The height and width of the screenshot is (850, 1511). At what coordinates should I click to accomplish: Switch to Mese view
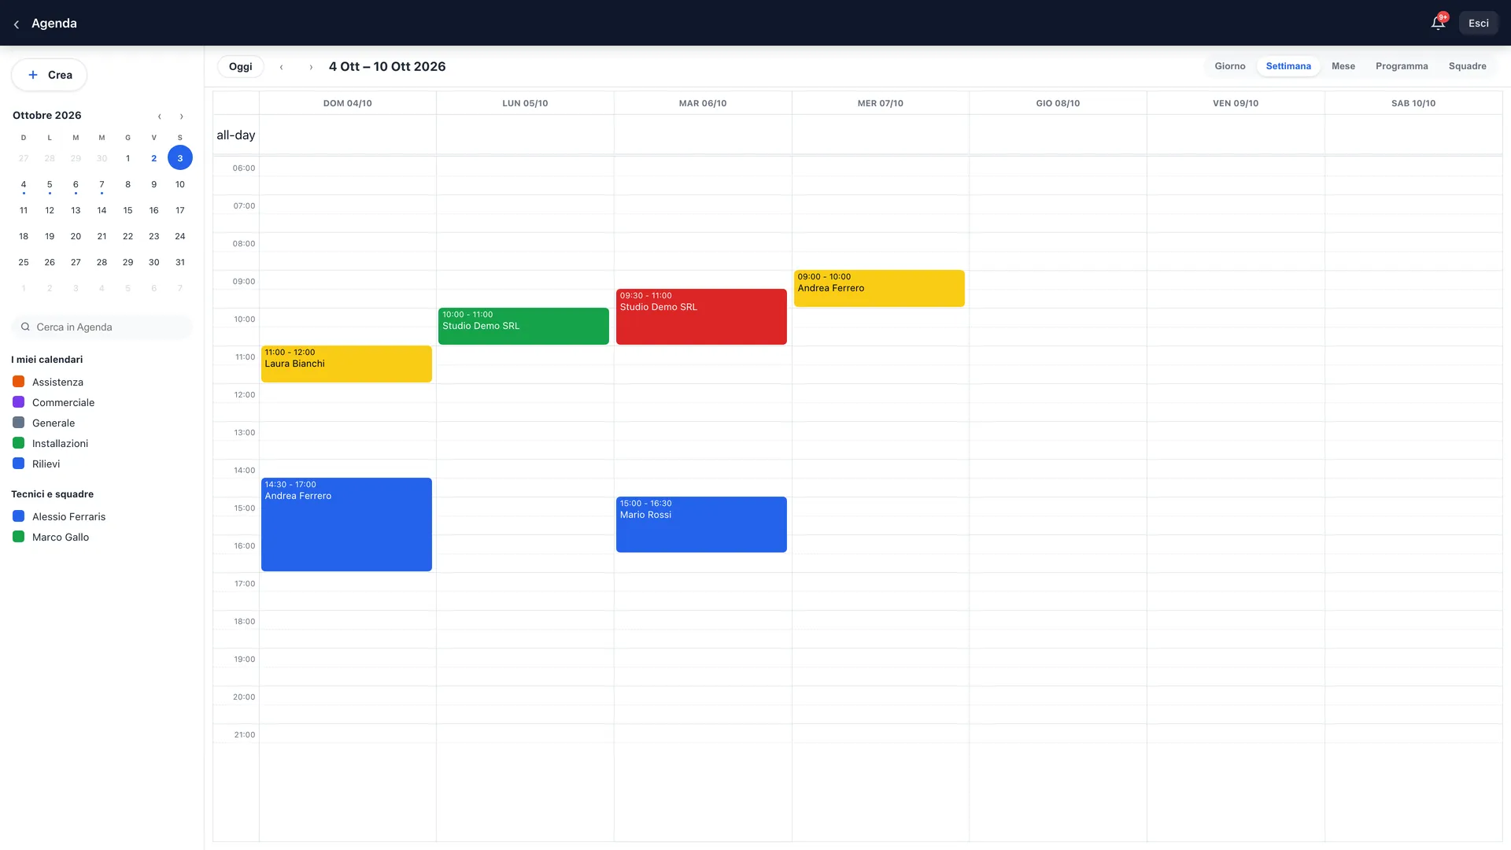pos(1343,66)
